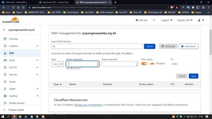Open the Short URL bookmarks folder
Viewport: 212px width, 119px height.
[135, 12]
